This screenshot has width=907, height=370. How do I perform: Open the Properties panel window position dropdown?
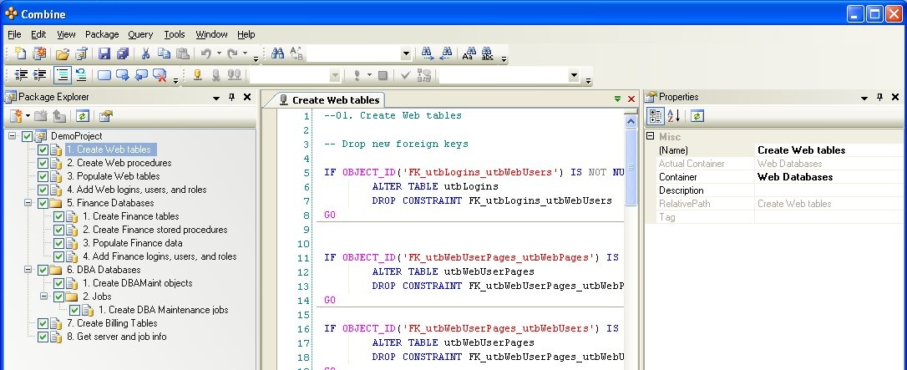point(864,98)
